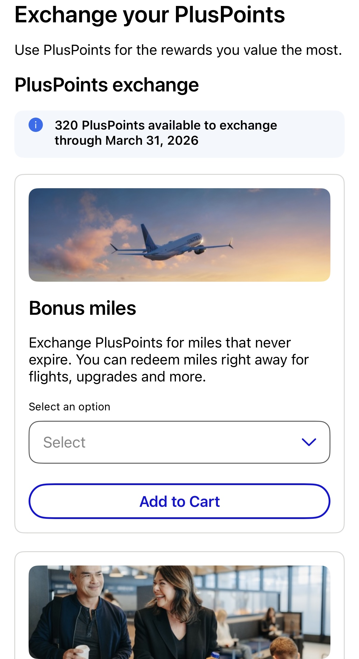Click the United airplane image on Bonus miles card

(x=179, y=234)
